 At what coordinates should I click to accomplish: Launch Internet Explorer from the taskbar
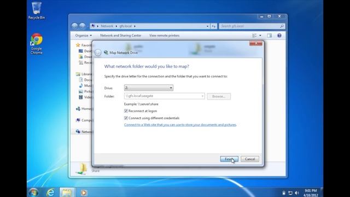pos(50,192)
